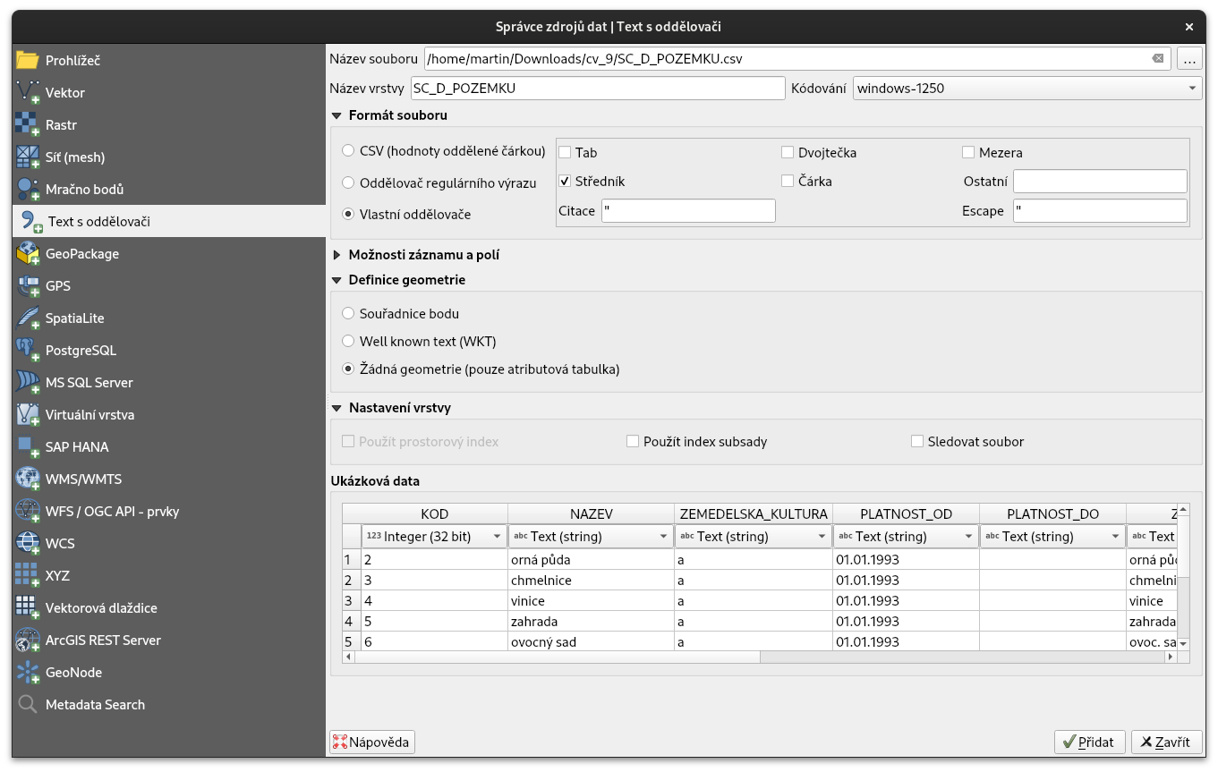Select the Vektor source icon
This screenshot has width=1218, height=772.
[x=28, y=93]
